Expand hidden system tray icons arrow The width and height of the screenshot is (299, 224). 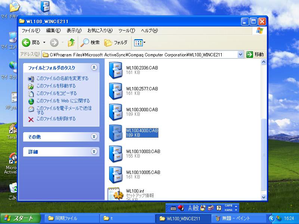272,218
